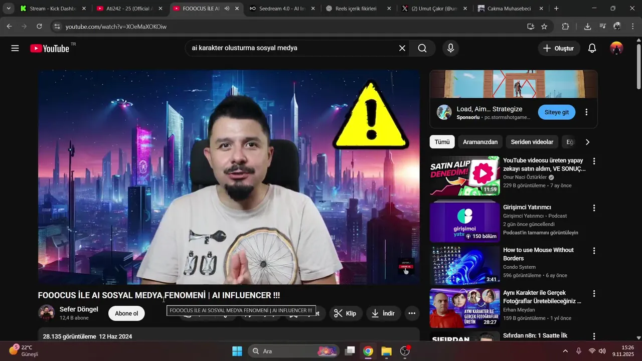Bookmark this page with star icon
The width and height of the screenshot is (642, 361).
[544, 27]
